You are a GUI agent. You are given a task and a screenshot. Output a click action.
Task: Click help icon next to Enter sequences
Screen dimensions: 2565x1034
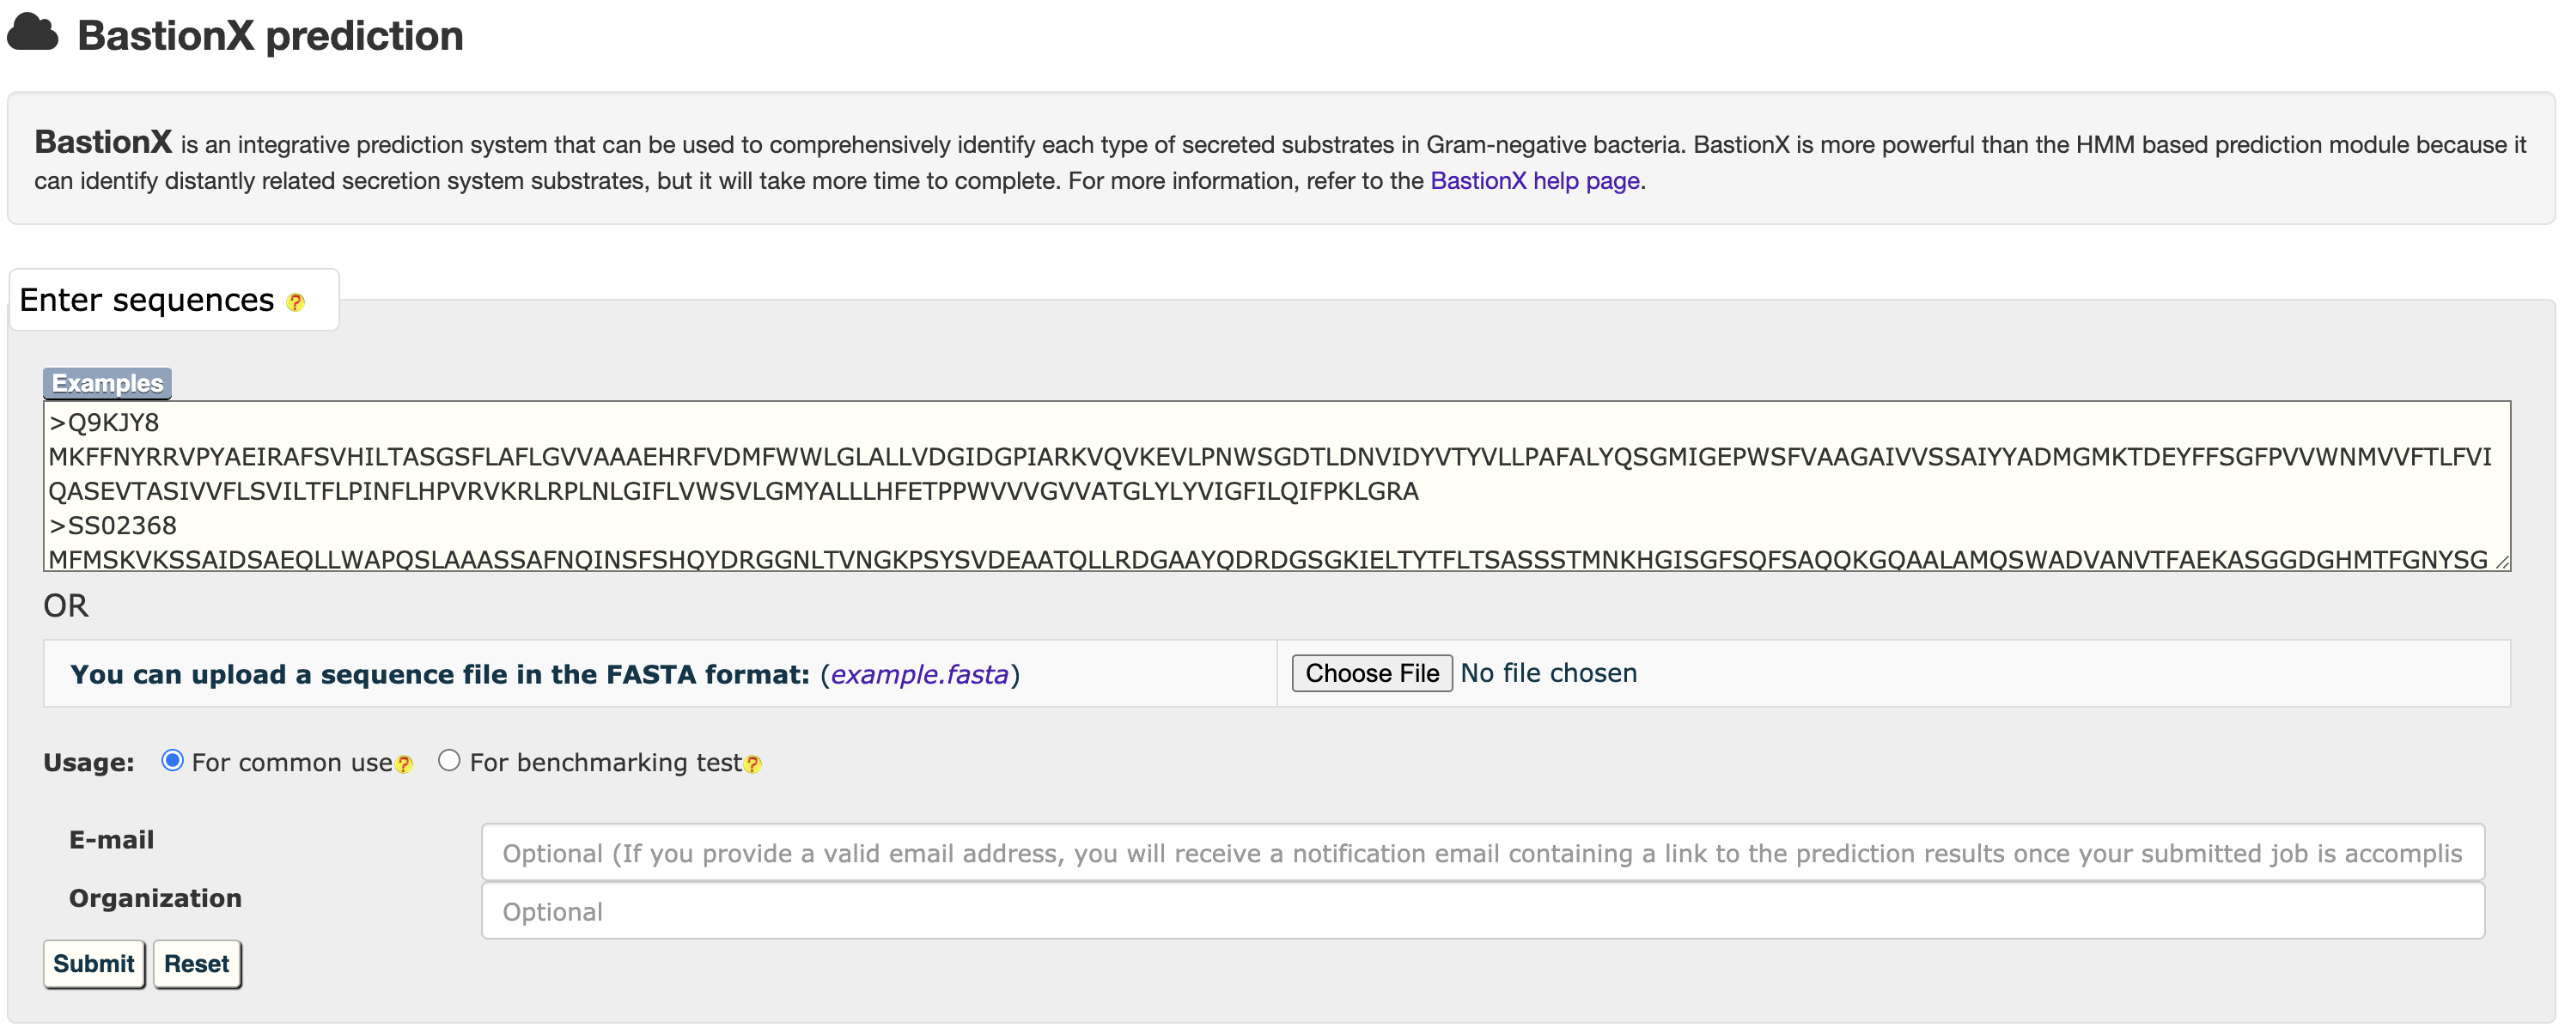[x=295, y=302]
